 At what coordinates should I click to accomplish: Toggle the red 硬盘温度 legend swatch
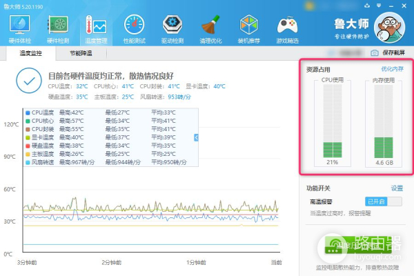point(28,146)
